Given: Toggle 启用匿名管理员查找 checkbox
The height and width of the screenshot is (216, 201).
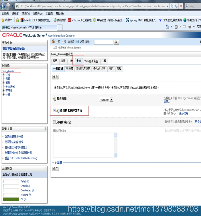Looking at the screenshot, I should 54,110.
